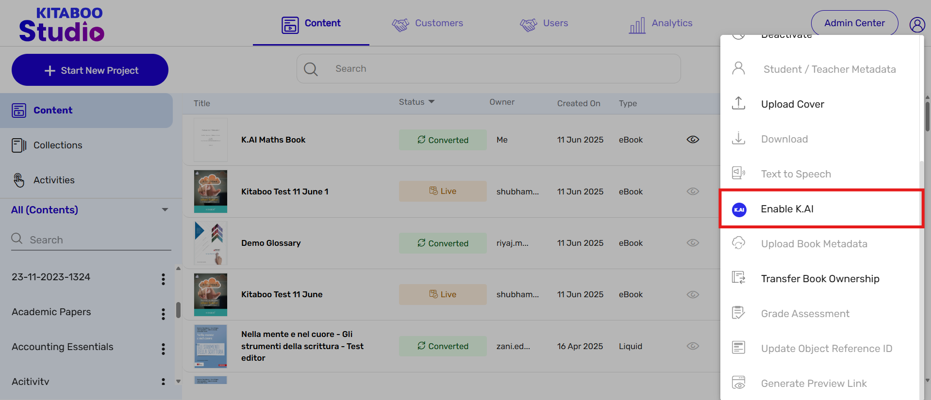The image size is (931, 400).
Task: Toggle preview eye for Nella mente e nel cuore
Action: 693,346
